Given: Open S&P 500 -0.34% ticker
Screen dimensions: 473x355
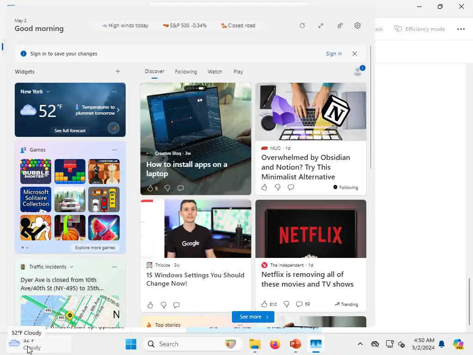Looking at the screenshot, I should [x=185, y=26].
